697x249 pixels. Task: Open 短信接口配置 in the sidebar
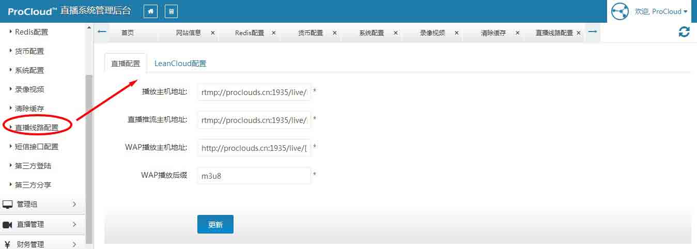tap(36, 147)
